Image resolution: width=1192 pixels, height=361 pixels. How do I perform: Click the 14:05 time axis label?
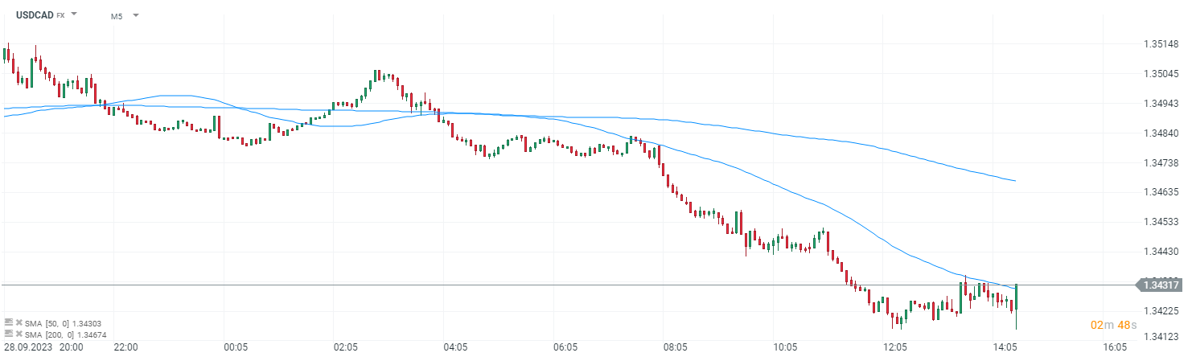pyautogui.click(x=1005, y=348)
